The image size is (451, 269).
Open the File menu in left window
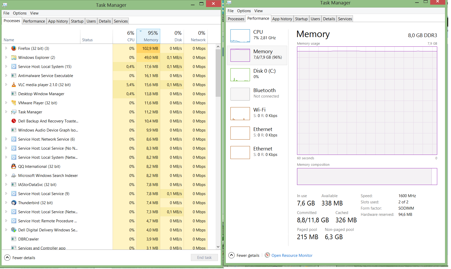(x=6, y=13)
